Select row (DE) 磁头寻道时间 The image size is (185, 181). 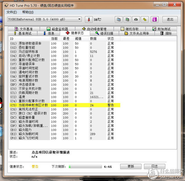65,122
